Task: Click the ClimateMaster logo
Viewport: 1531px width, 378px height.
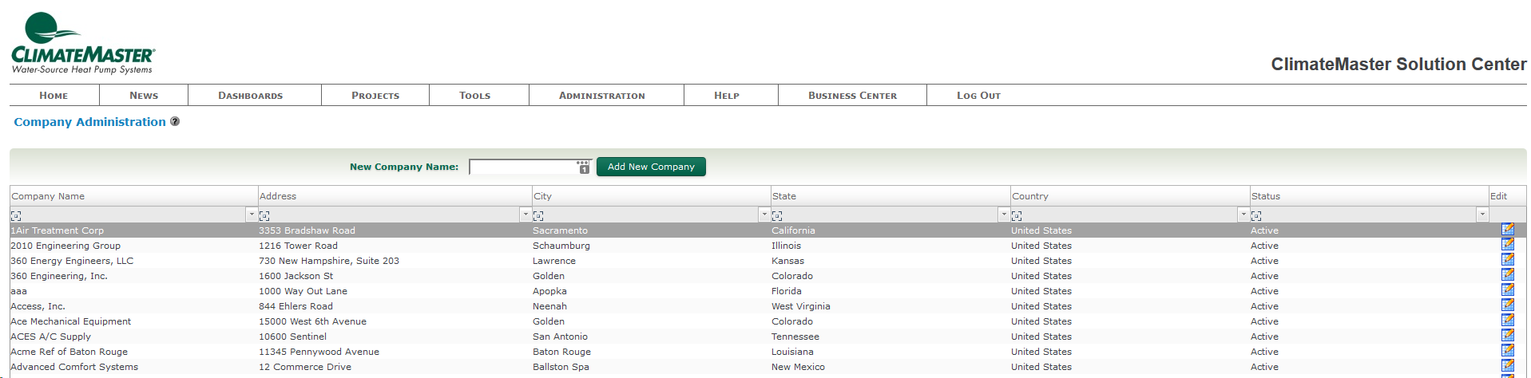Action: pyautogui.click(x=82, y=44)
